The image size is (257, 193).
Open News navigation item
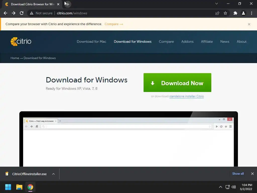tap(225, 41)
